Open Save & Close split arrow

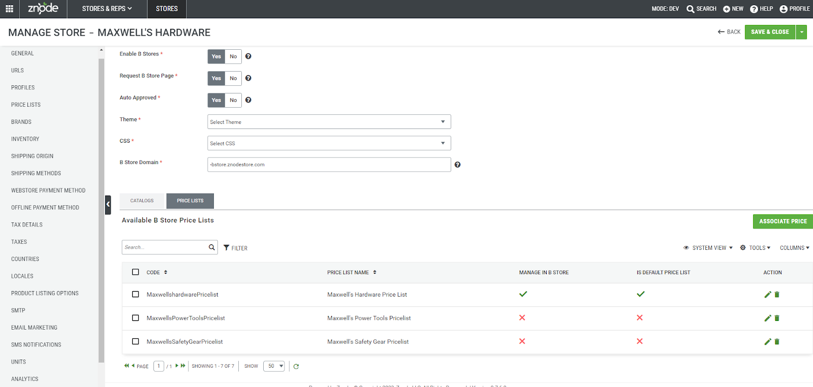pos(801,32)
